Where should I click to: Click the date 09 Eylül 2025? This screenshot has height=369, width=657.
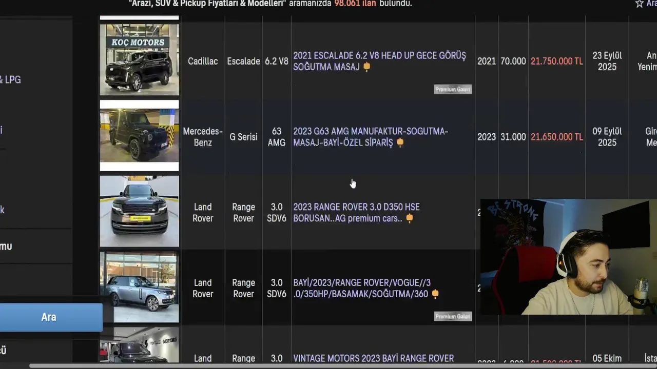(x=607, y=137)
